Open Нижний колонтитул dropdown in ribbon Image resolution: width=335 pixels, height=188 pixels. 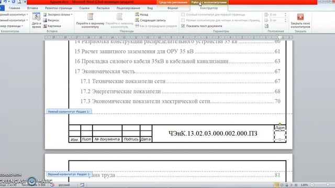coord(14,20)
